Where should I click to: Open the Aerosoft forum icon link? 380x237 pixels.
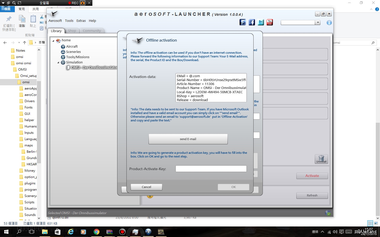tap(243, 22)
